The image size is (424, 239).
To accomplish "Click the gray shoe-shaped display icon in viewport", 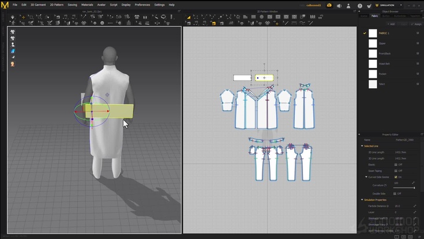I will coord(13,57).
